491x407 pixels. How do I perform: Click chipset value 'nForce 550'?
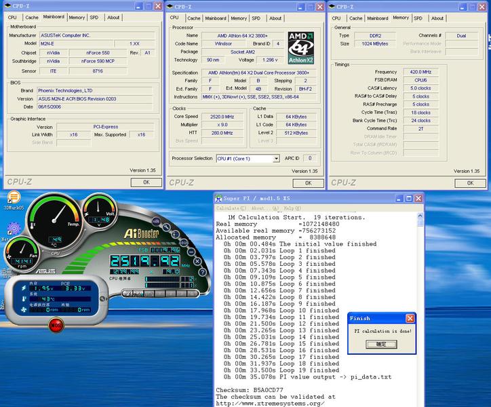[98, 53]
